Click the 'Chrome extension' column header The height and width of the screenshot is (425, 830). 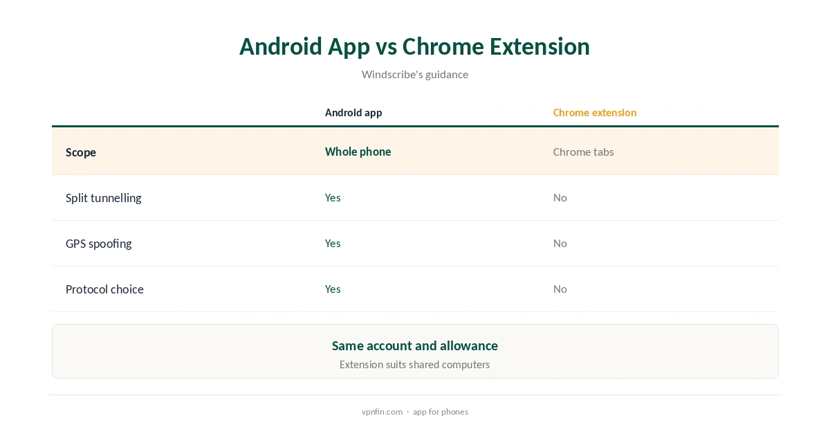click(595, 113)
